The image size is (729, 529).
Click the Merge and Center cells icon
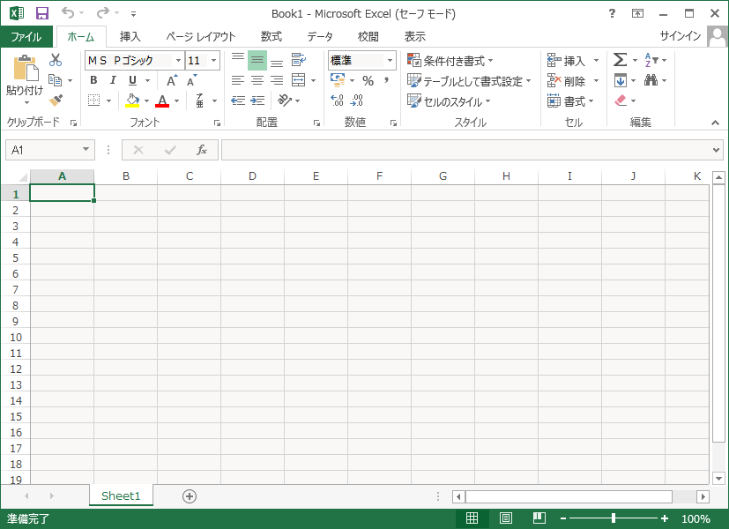coord(298,80)
